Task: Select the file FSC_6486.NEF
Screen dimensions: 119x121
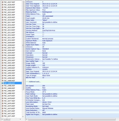Action: [9, 86]
